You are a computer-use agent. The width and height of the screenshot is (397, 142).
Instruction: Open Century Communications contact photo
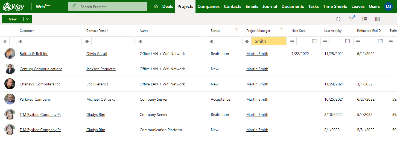(10, 69)
